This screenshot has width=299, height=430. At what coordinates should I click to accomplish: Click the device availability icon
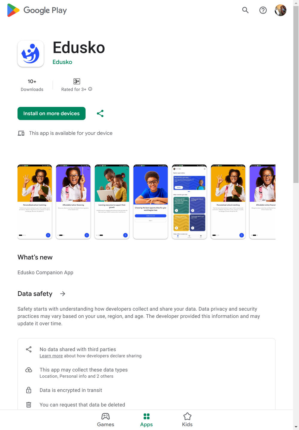click(21, 133)
